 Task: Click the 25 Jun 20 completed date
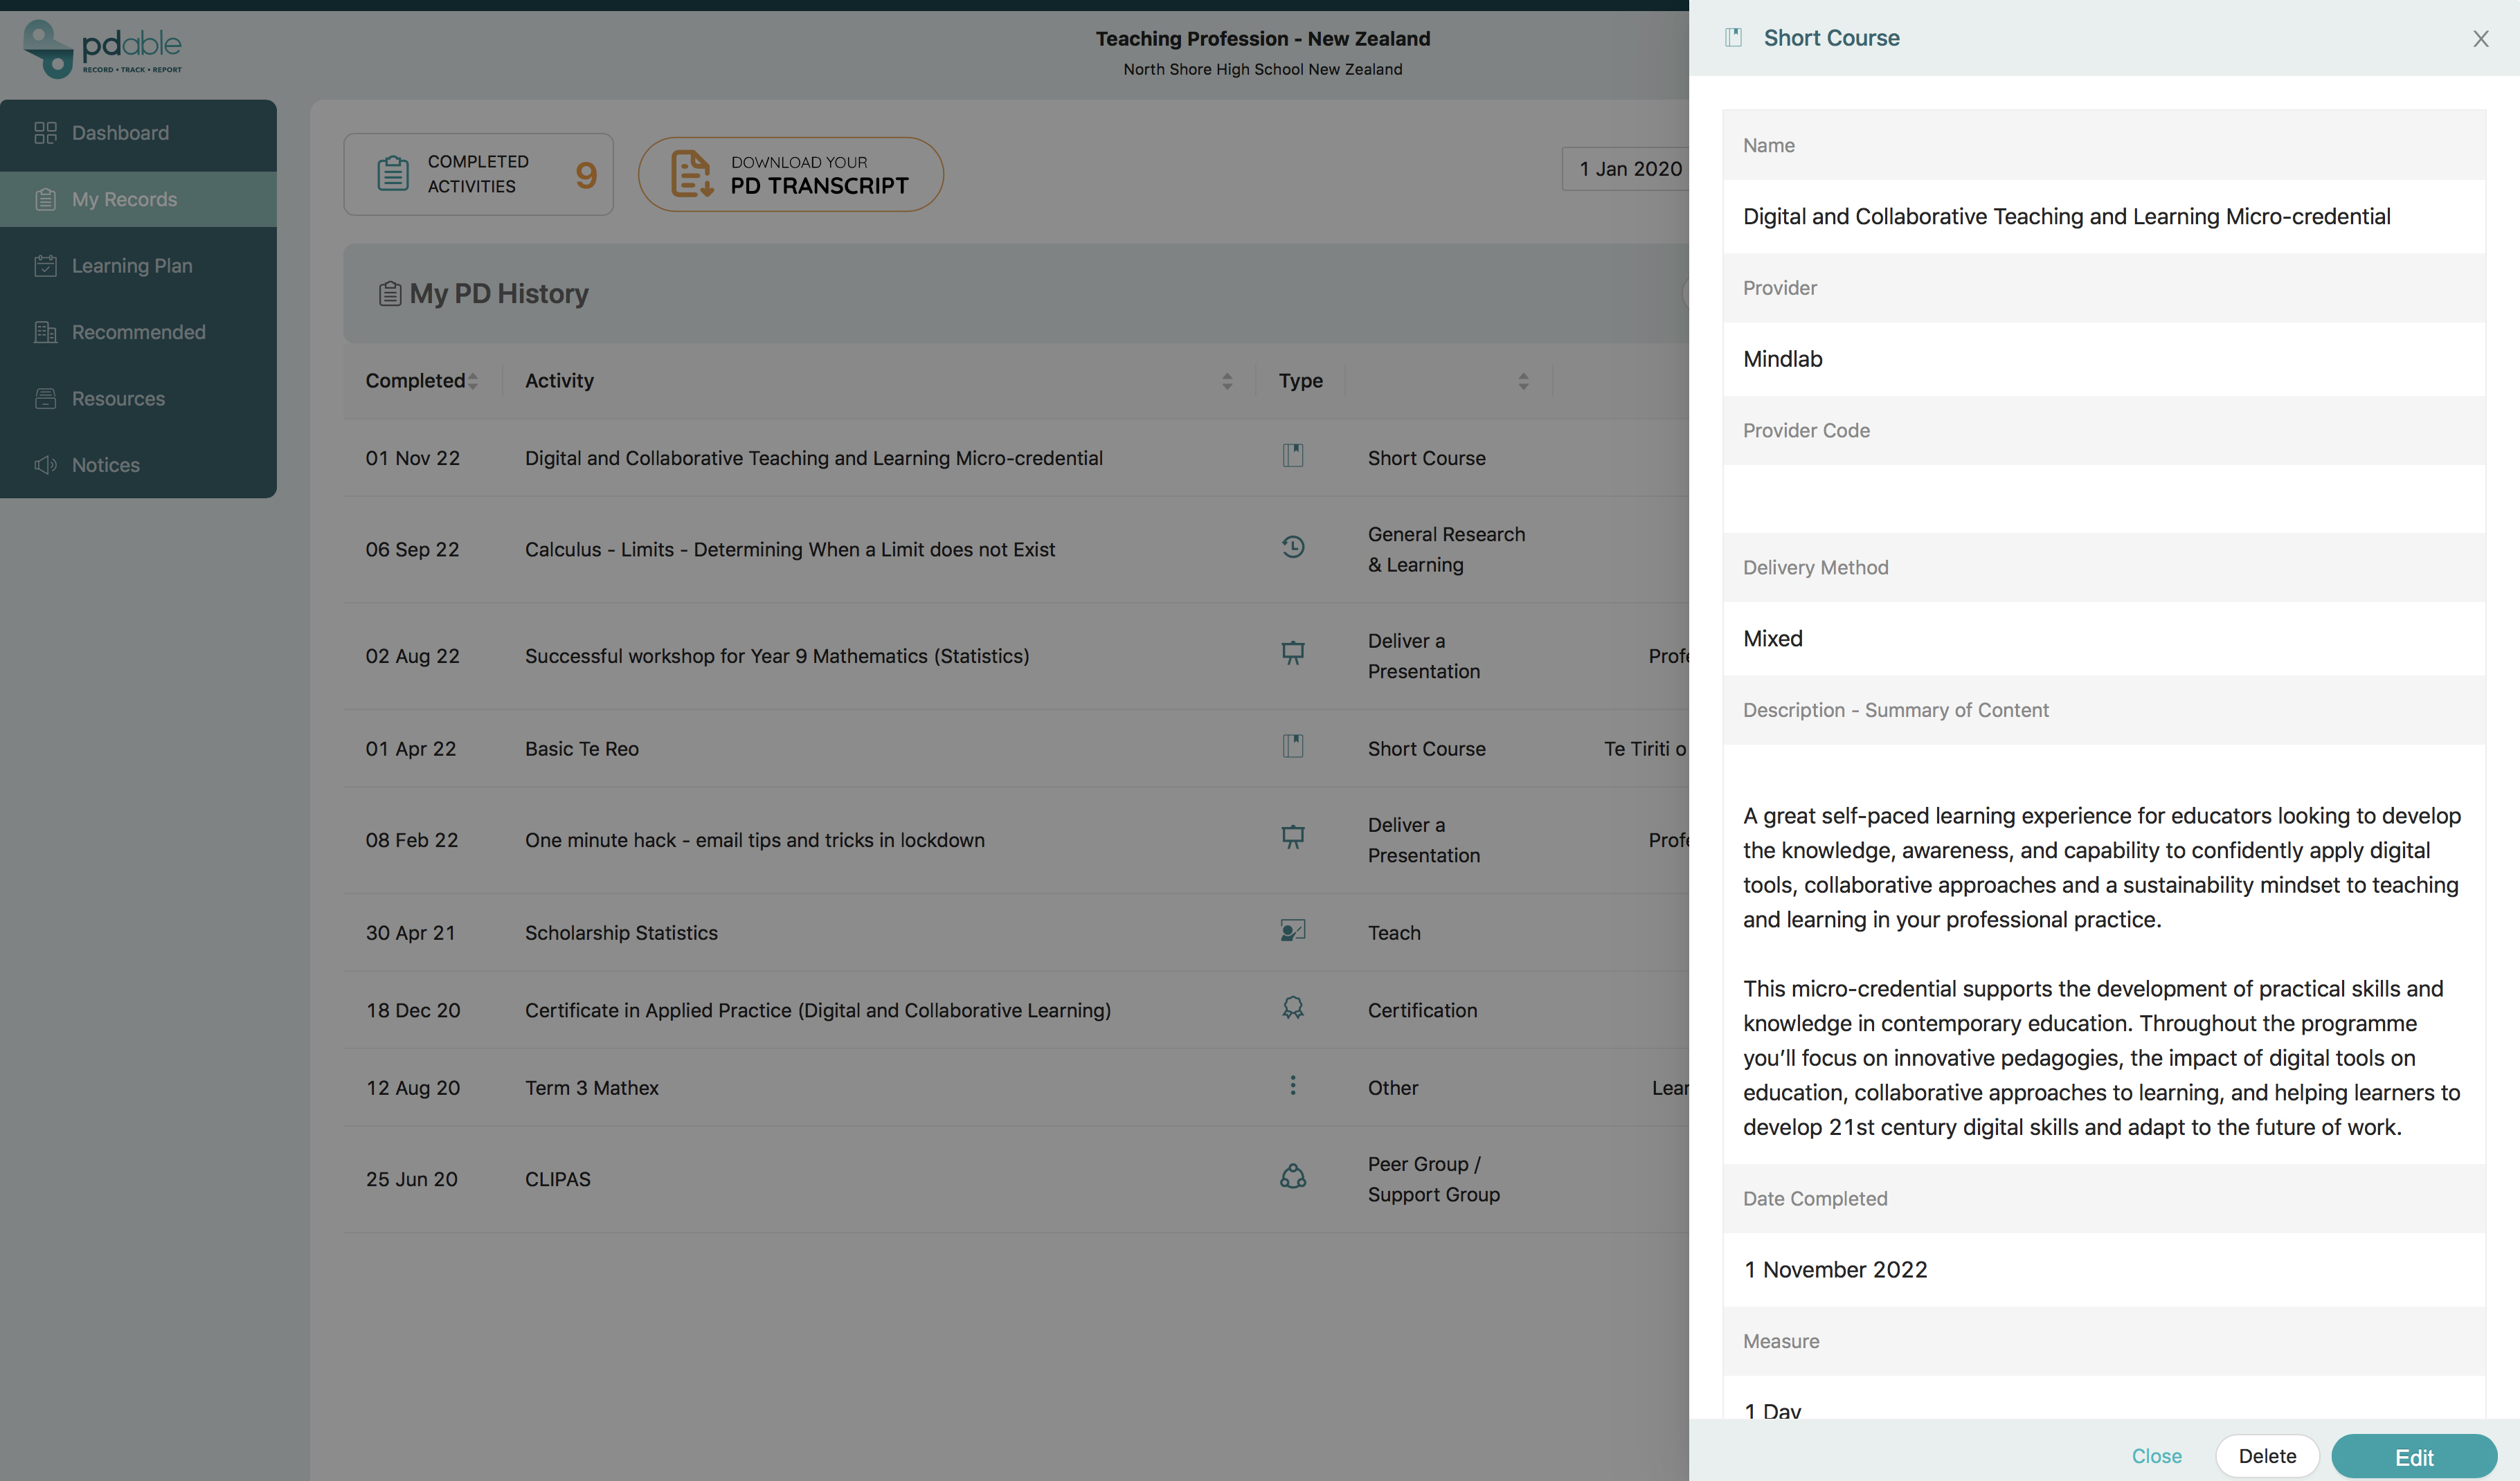412,1179
